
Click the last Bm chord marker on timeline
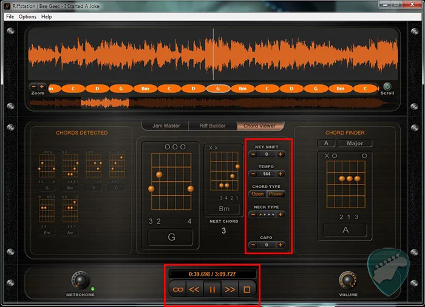(x=341, y=89)
